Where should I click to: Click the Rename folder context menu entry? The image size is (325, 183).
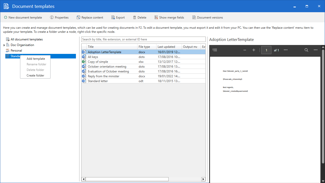pyautogui.click(x=37, y=64)
